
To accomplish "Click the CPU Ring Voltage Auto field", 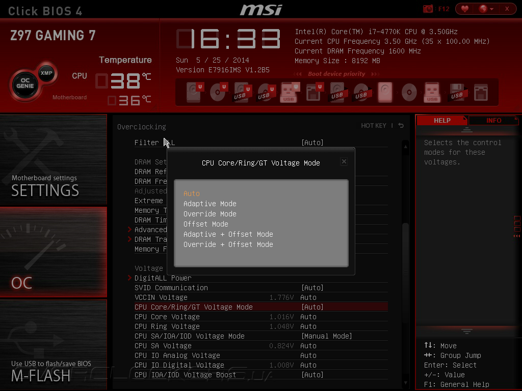I will pyautogui.click(x=308, y=326).
